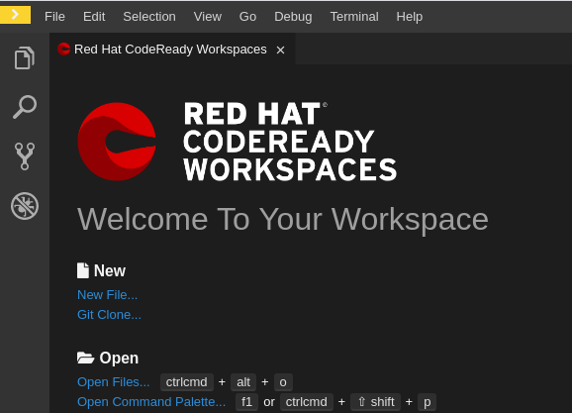Open the Go menu
The image size is (572, 413).
(247, 17)
